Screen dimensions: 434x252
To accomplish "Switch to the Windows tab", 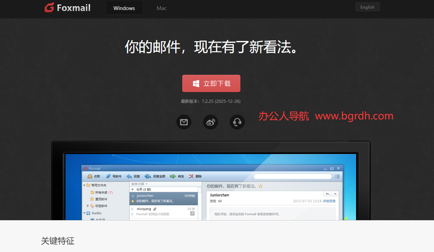I will pos(124,8).
